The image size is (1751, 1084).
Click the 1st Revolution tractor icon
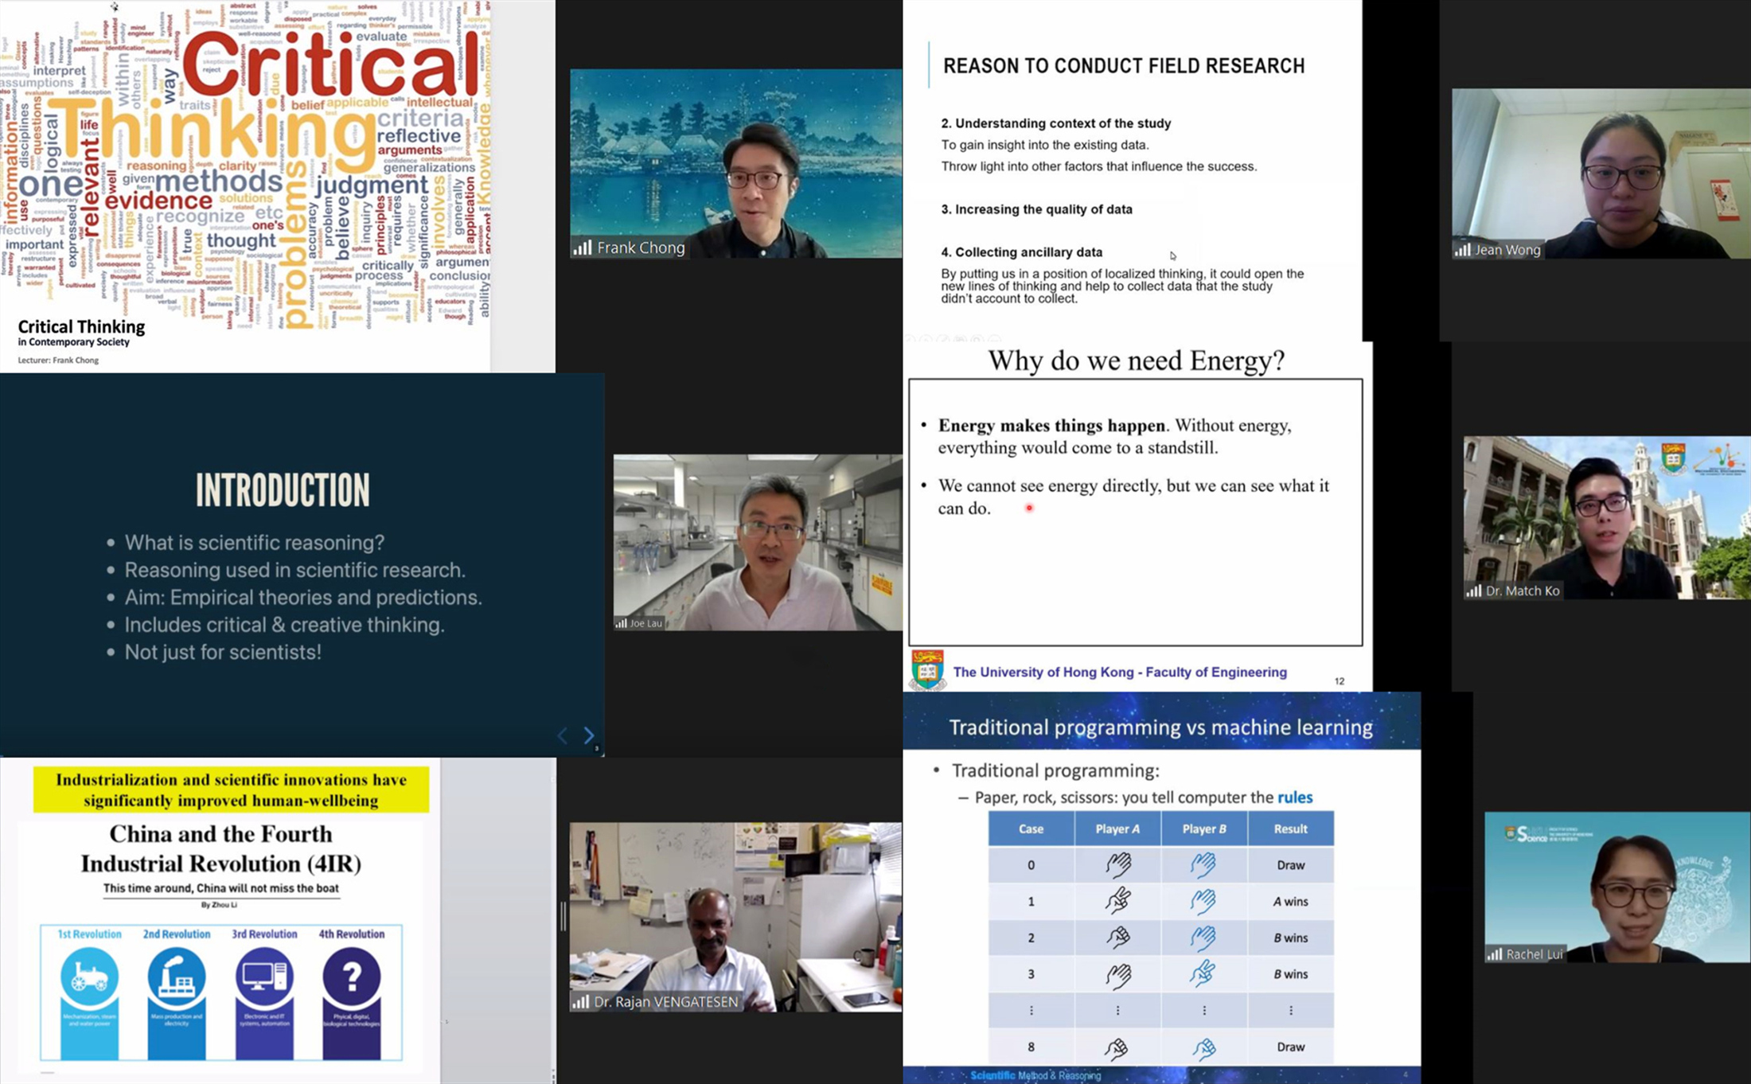(x=89, y=976)
